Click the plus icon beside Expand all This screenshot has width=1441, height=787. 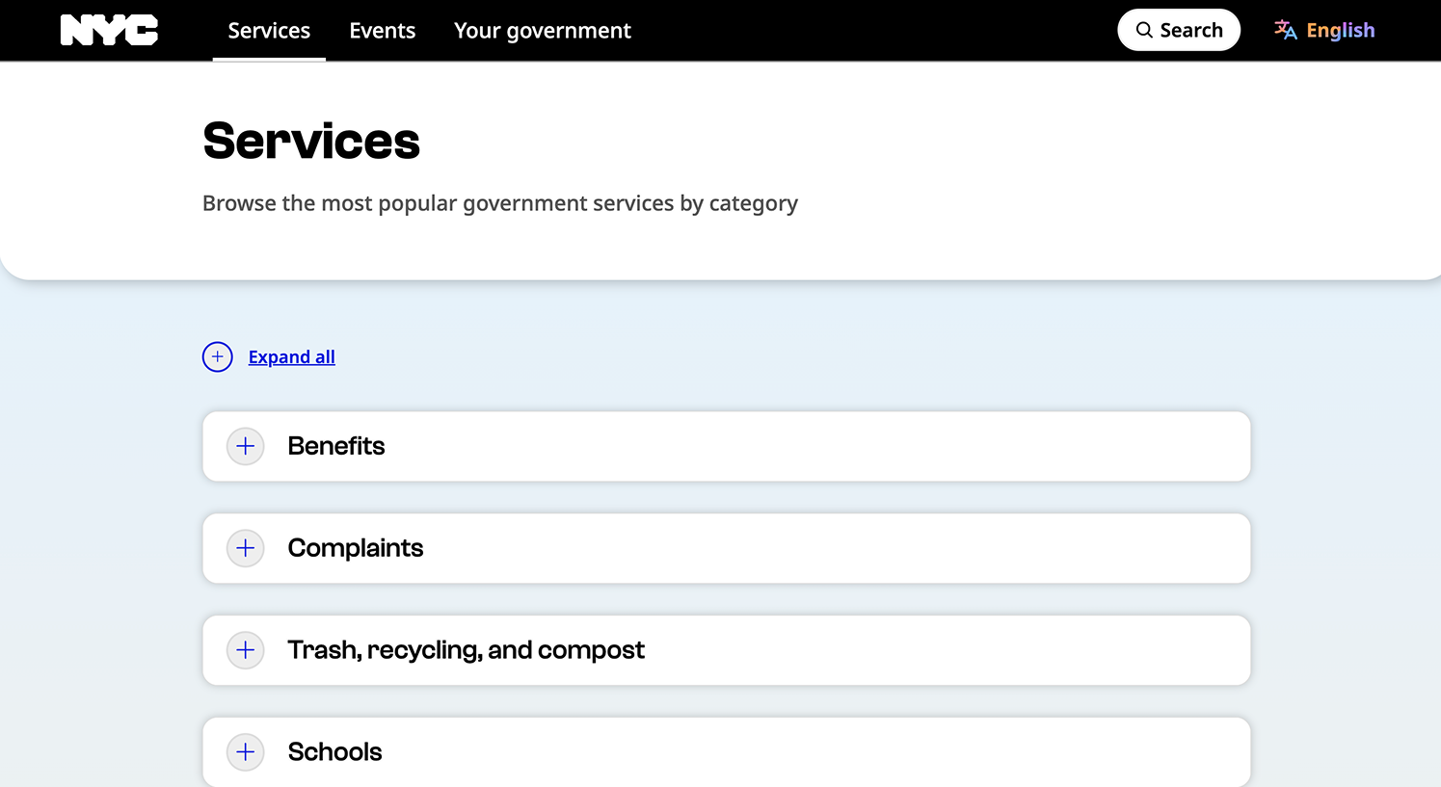218,356
